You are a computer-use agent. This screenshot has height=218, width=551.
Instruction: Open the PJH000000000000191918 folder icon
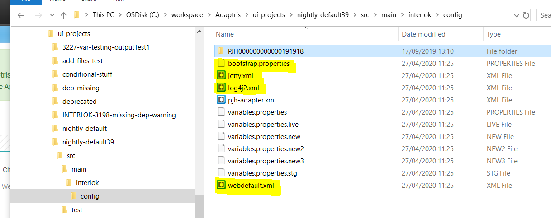(221, 51)
